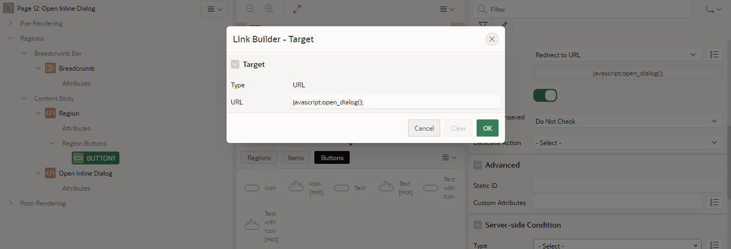Screen dimensions: 731x249
Task: Pick the Icon button template
Action: tap(260, 188)
